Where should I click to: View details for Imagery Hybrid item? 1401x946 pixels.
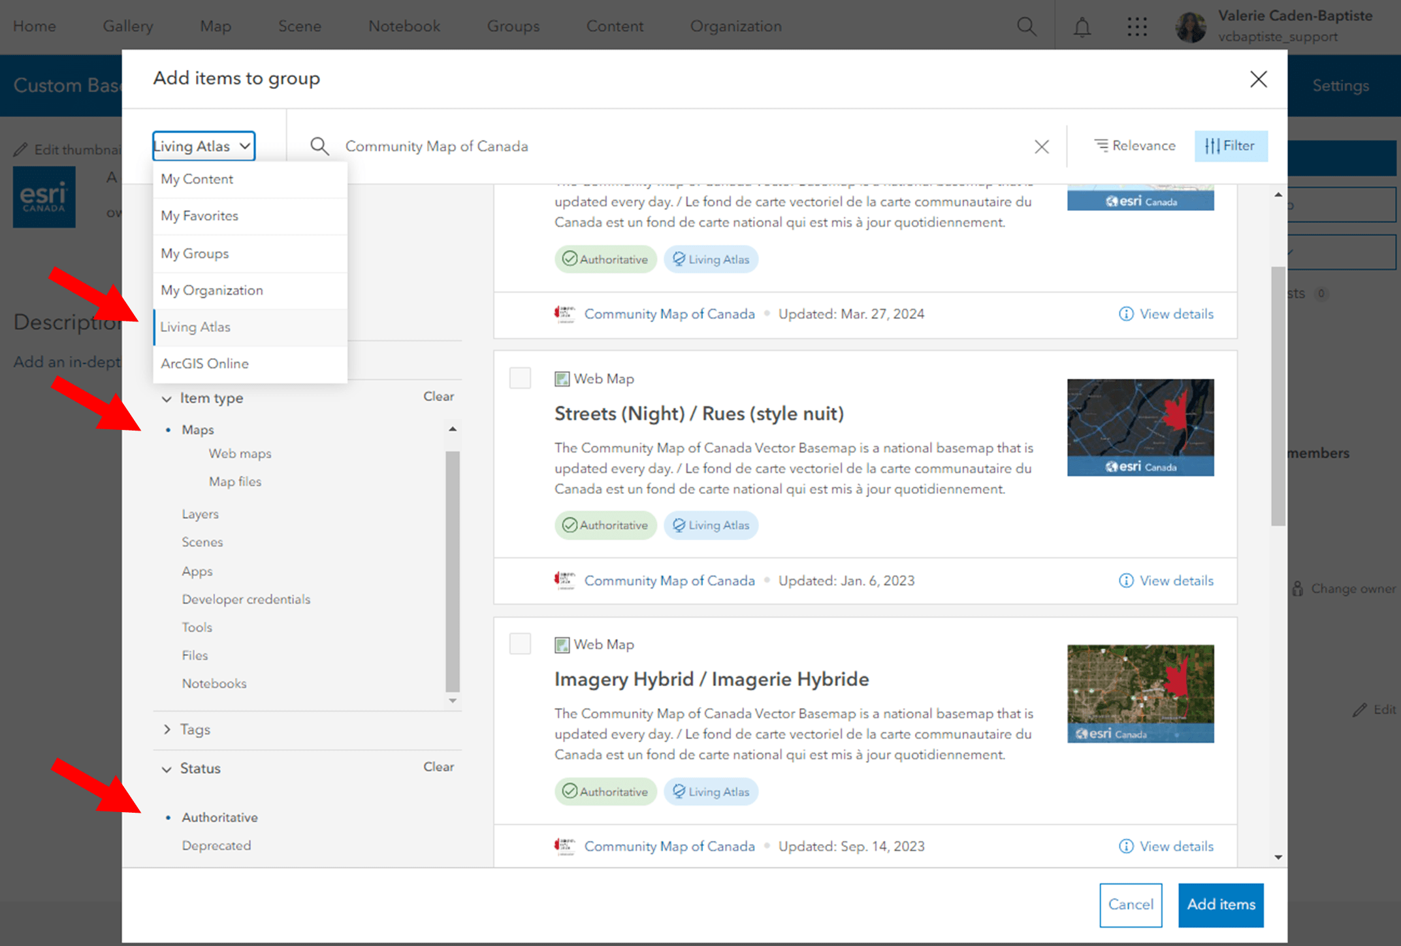(x=1166, y=847)
